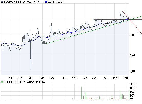Click the 'April' month axis label
Viewport: 142px width, 104px height.
[126, 78]
